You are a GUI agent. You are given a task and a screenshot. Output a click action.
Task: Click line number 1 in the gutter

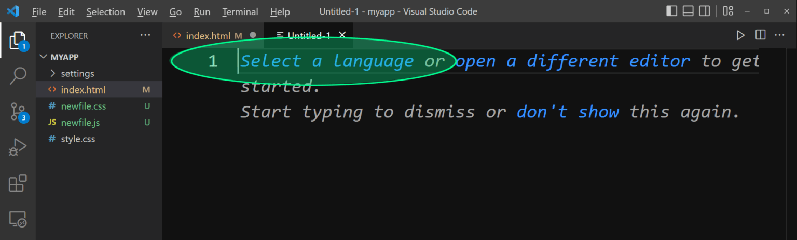[213, 61]
